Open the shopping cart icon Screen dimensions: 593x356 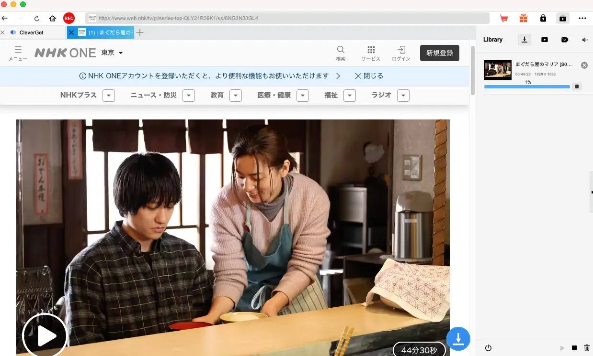pyautogui.click(x=503, y=18)
